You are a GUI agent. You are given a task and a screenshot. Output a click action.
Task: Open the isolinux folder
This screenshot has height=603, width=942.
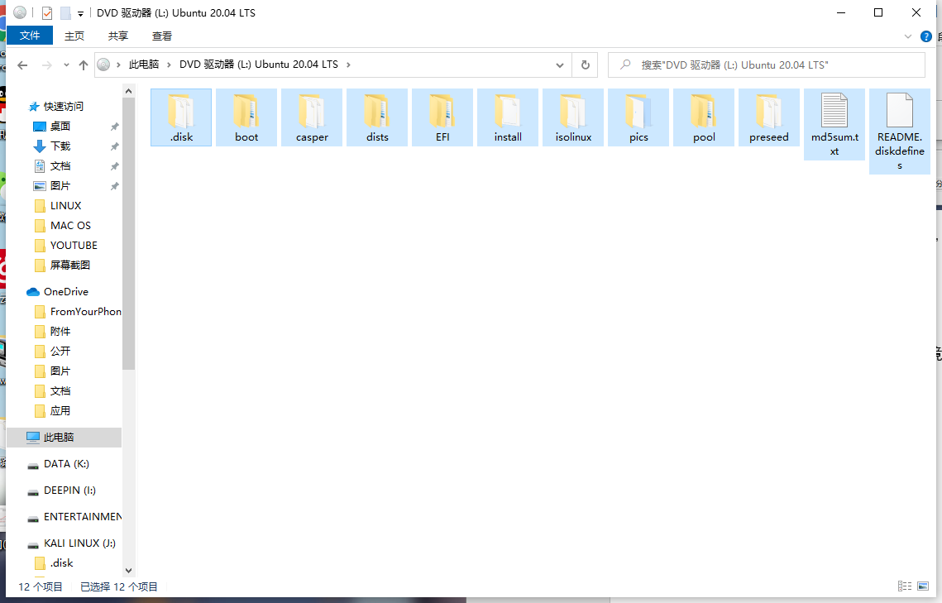(x=573, y=117)
